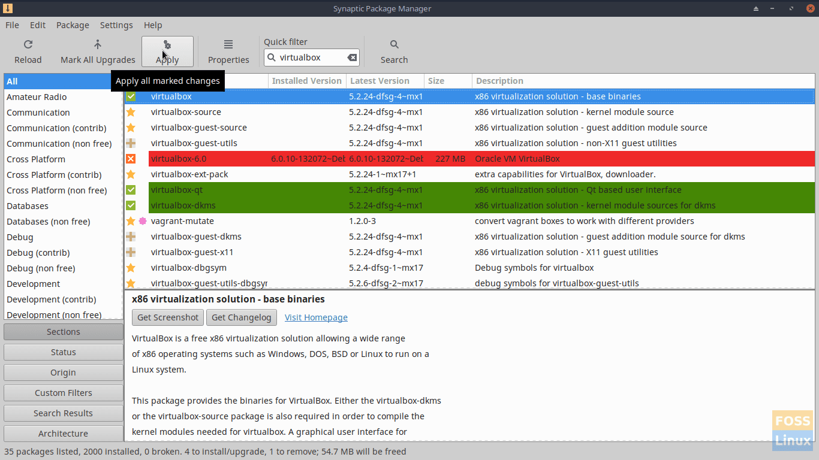Click the Reload toolbar icon

28,44
